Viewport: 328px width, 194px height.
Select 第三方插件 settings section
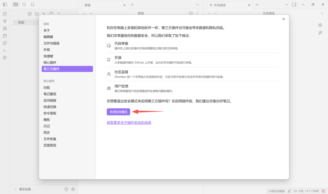[67, 69]
